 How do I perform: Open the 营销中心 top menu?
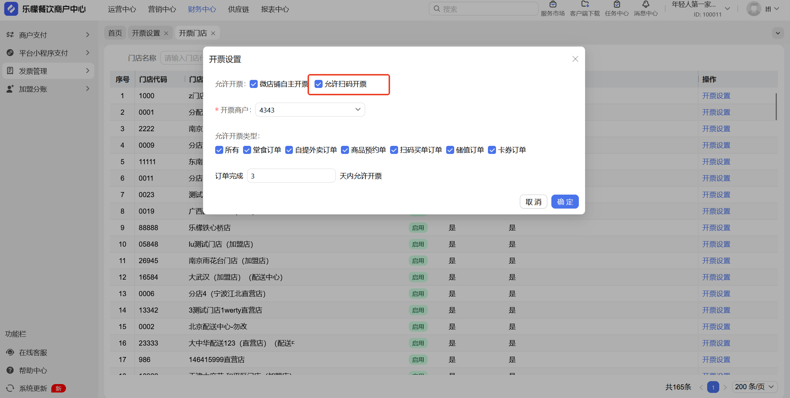point(162,9)
